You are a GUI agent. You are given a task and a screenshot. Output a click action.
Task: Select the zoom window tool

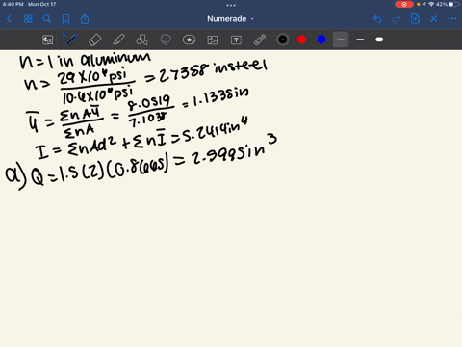coord(48,40)
